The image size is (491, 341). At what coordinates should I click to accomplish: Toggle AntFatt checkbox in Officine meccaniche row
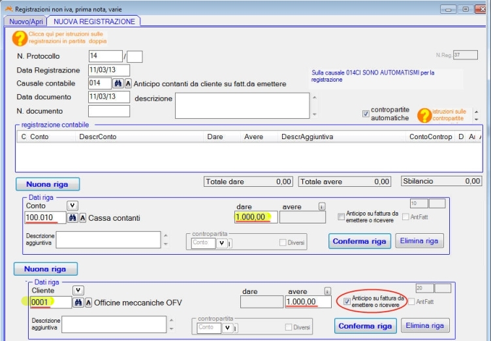411,302
